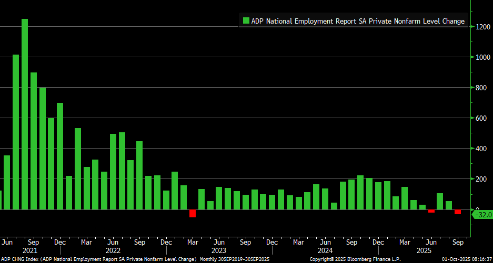Screen dimensions: 493x263
Task: Click the Jun label above 2025
Action: [431, 243]
